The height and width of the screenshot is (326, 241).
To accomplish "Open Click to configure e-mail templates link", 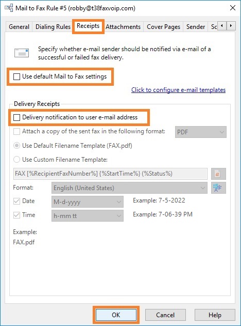I will pyautogui.click(x=178, y=90).
